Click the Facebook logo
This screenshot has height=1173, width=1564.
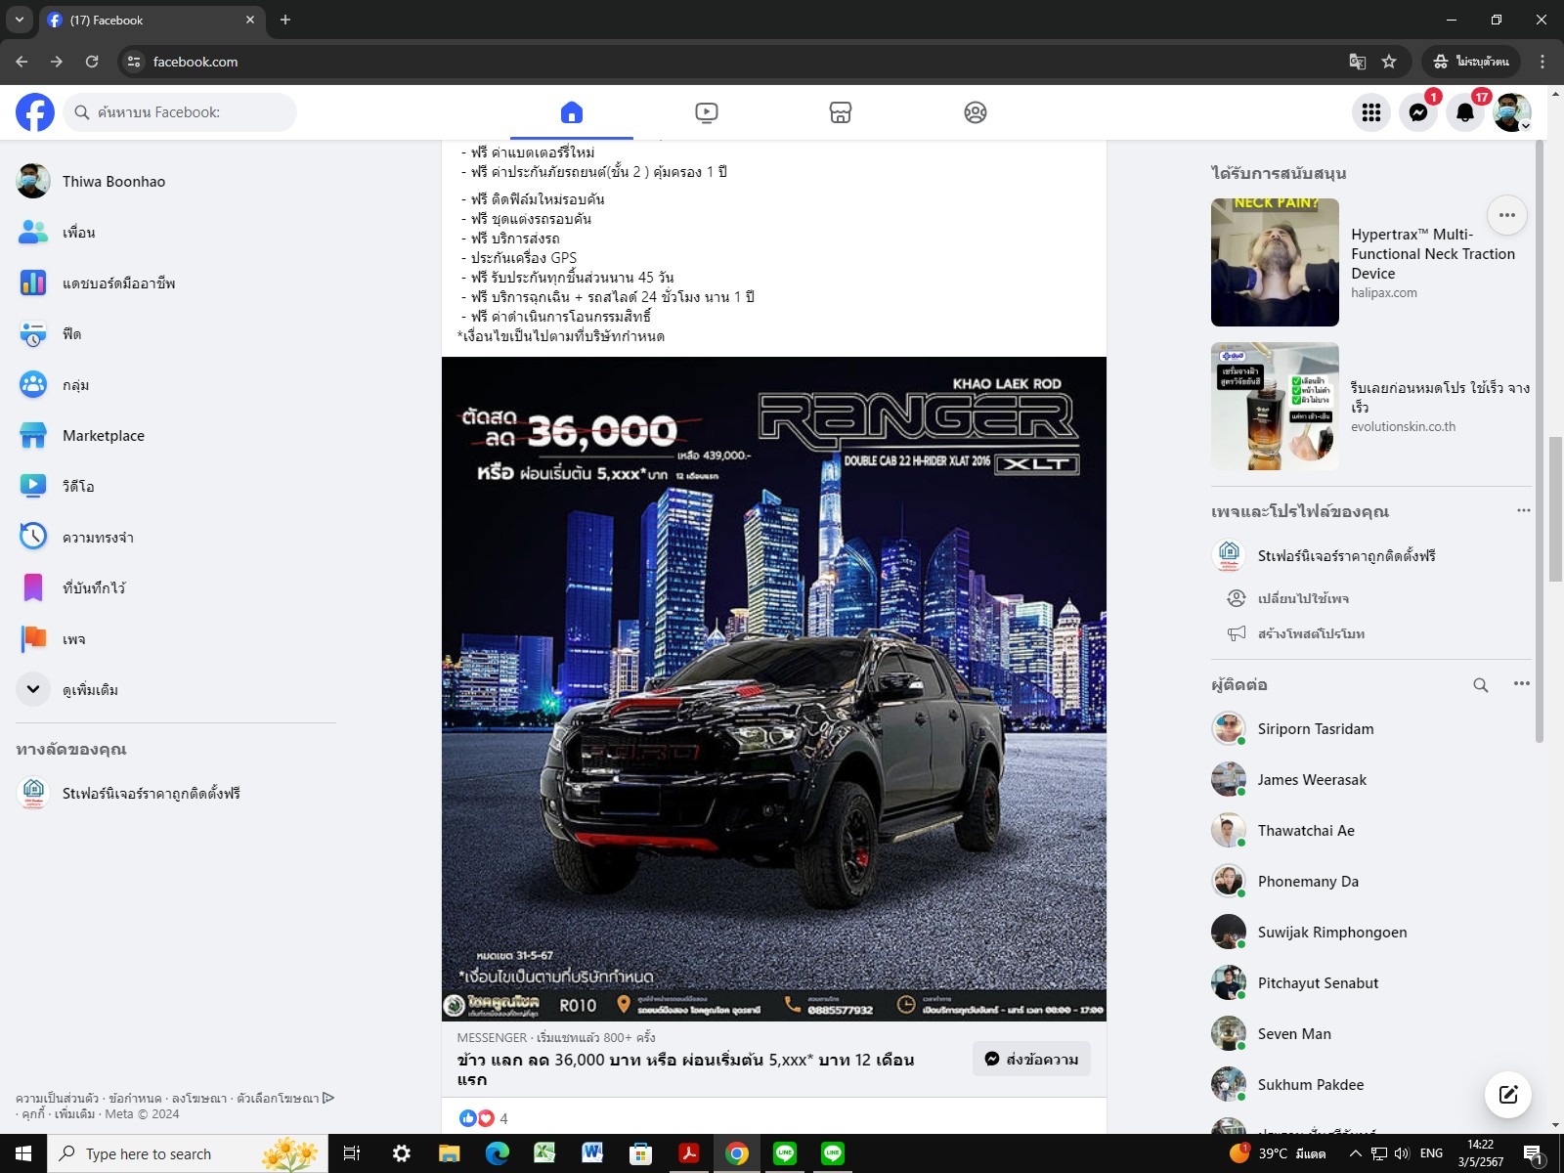35,112
